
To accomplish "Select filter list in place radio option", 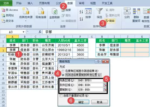I will [x=63, y=71].
